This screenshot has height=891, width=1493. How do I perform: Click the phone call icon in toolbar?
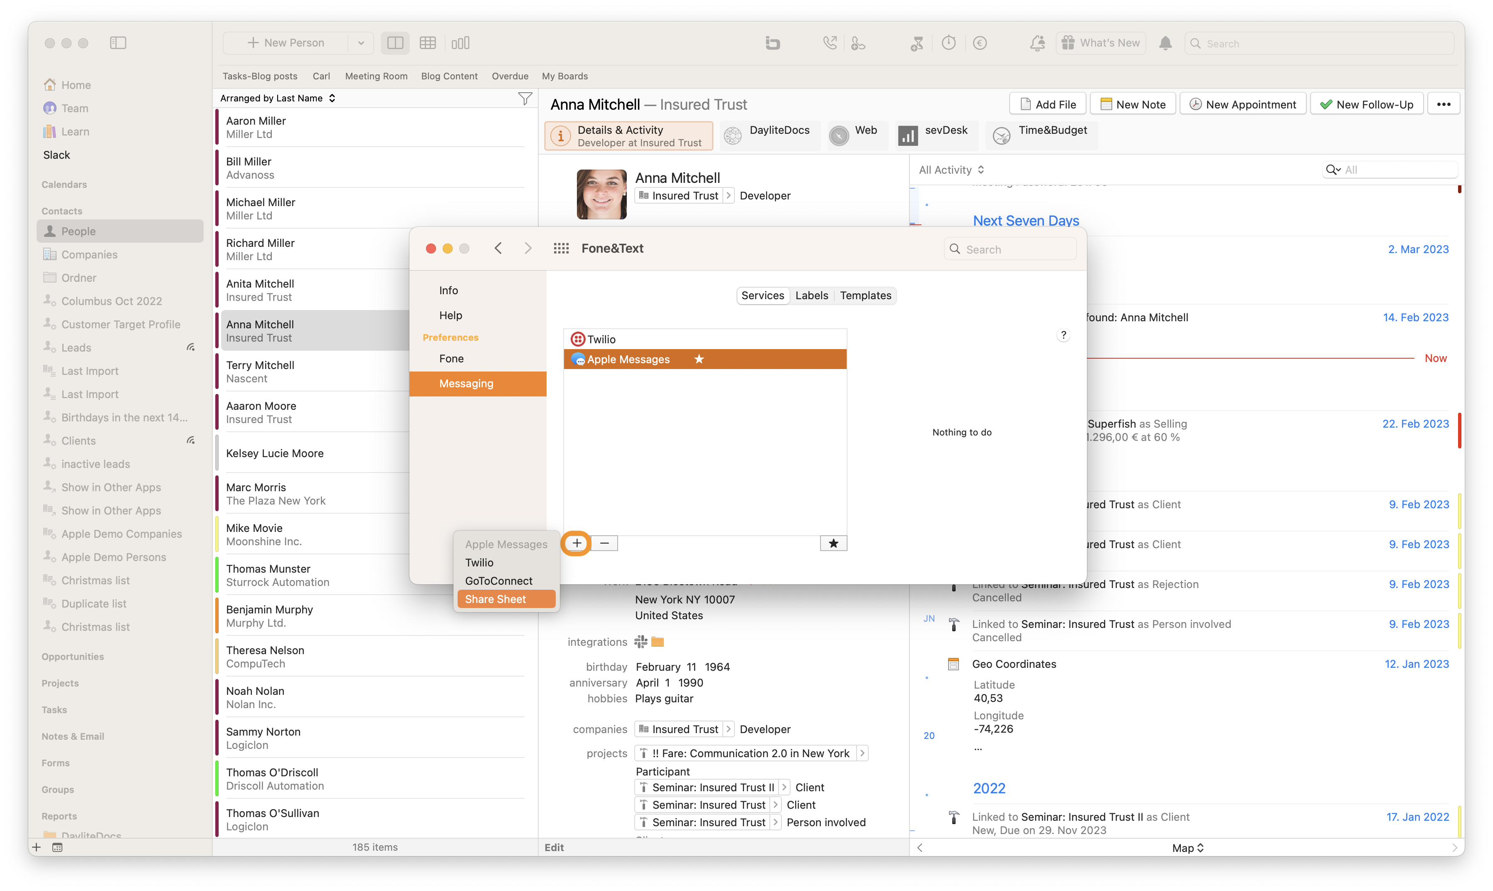point(830,43)
